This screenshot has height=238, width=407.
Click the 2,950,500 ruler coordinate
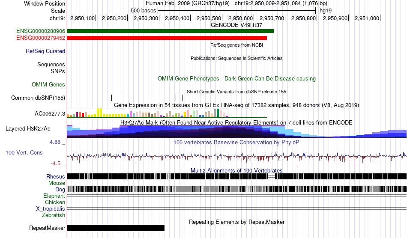pyautogui.click(x=209, y=18)
